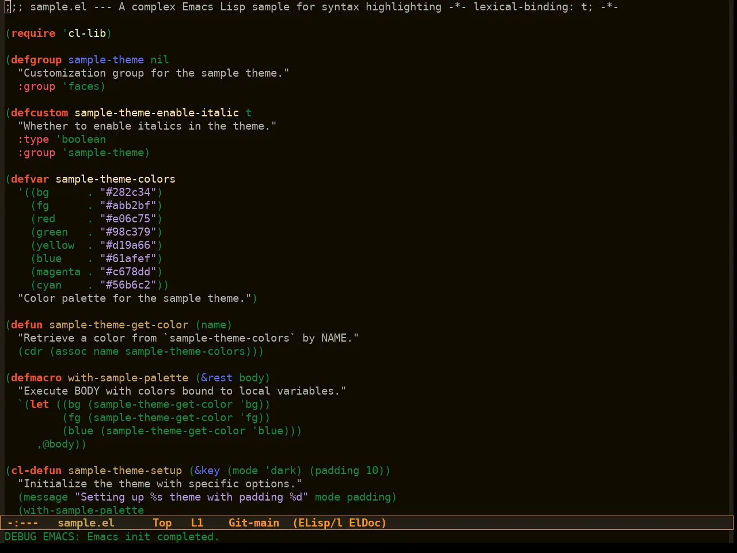This screenshot has width=737, height=553.
Task: Click the '&rest' keyword
Action: click(x=216, y=378)
